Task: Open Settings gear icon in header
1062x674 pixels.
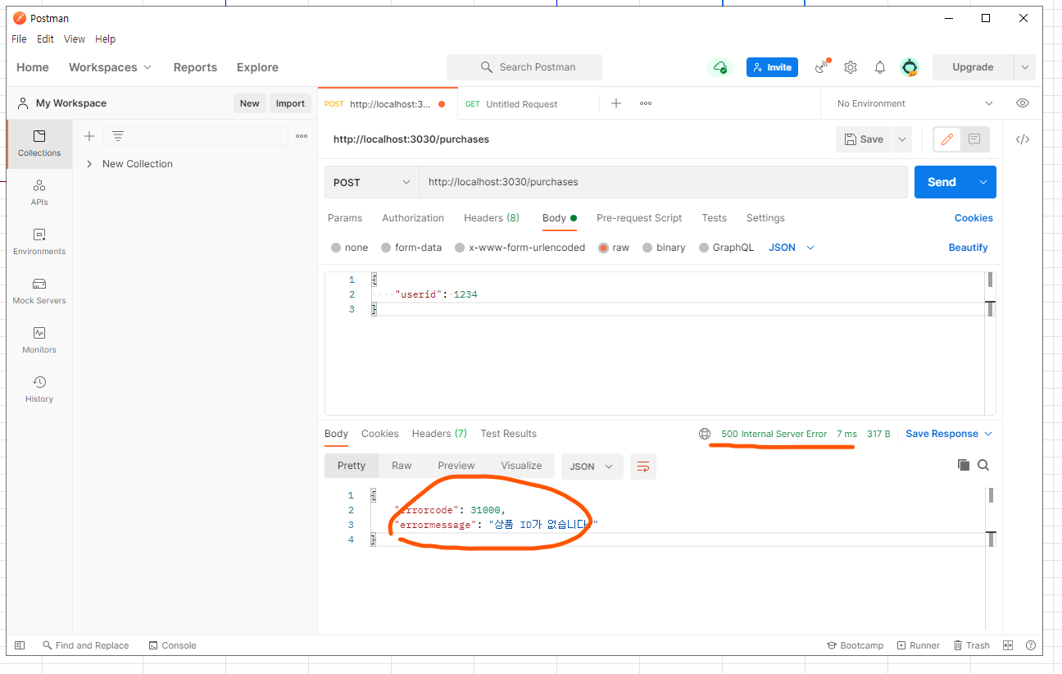Action: [851, 67]
